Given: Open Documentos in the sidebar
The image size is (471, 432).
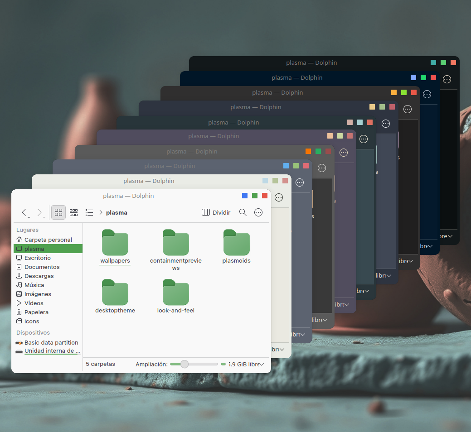Looking at the screenshot, I should pyautogui.click(x=48, y=267).
